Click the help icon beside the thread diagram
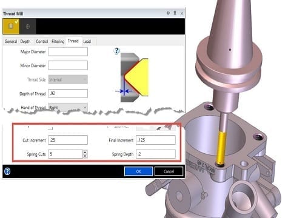This screenshot has height=218, width=291. click(x=117, y=51)
